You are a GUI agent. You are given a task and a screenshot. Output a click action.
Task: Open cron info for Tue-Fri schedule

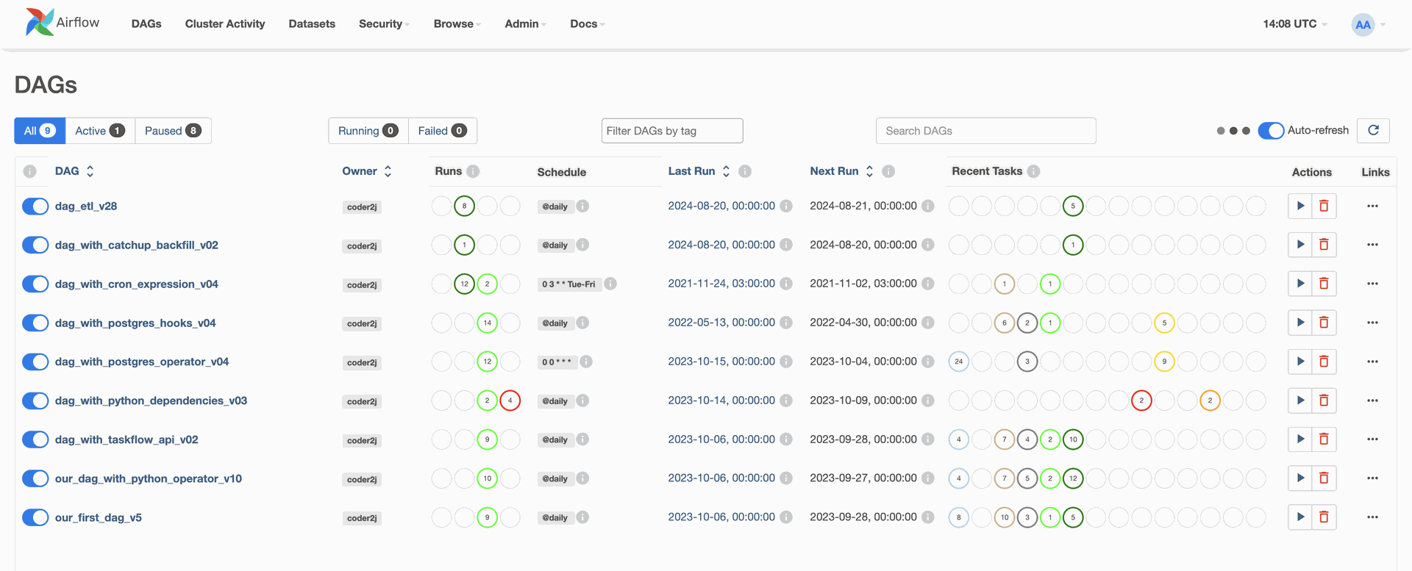tap(610, 284)
